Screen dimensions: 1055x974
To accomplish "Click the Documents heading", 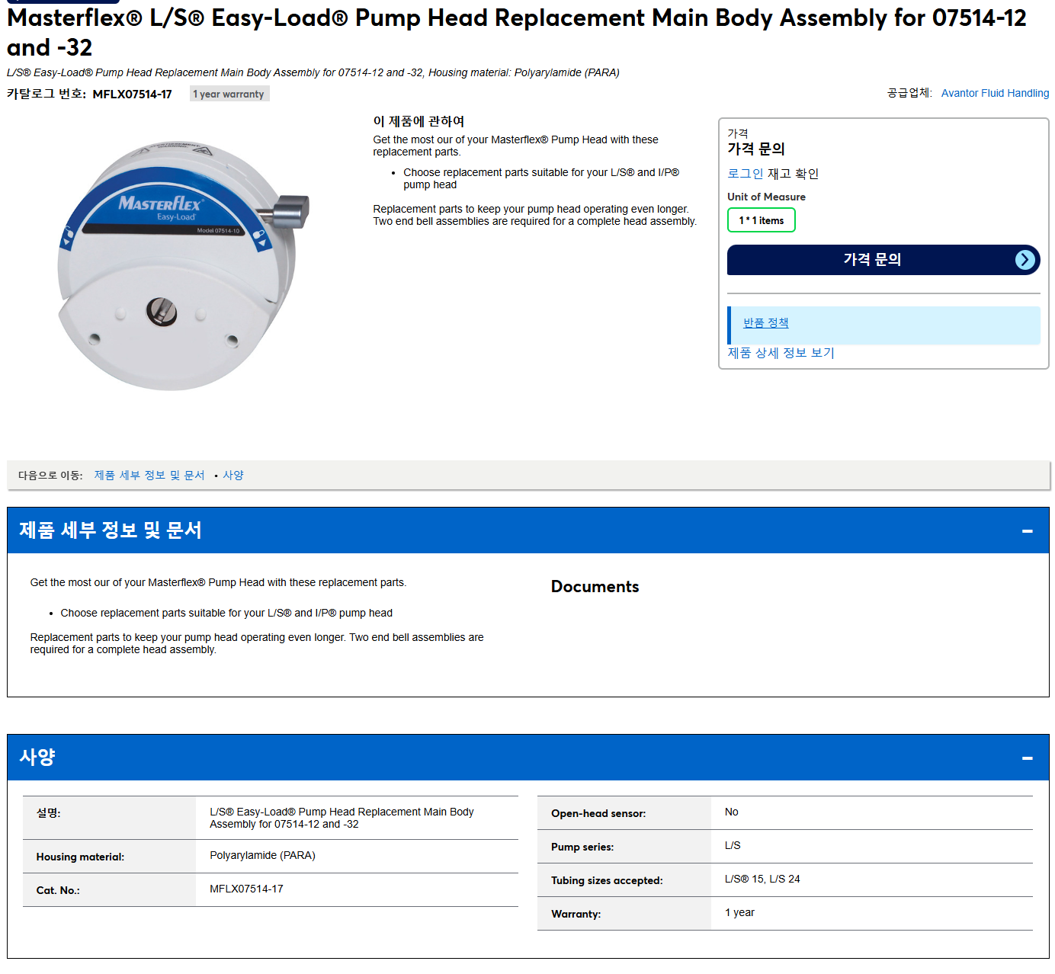I will (x=595, y=587).
